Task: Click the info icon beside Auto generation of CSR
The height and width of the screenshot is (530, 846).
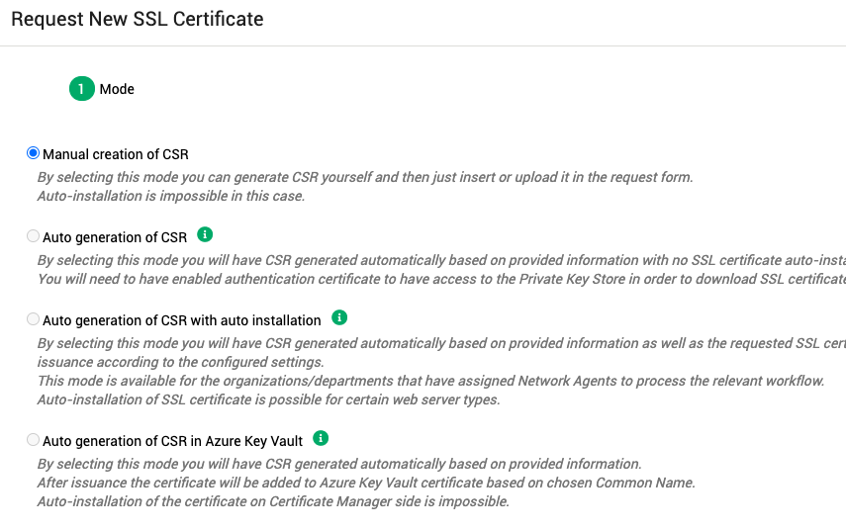Action: point(205,234)
